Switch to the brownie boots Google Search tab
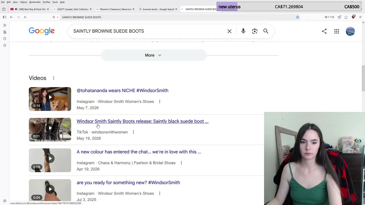 coord(158,9)
